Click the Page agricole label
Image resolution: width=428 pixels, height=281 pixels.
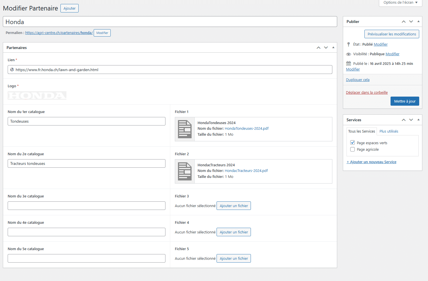(368, 150)
